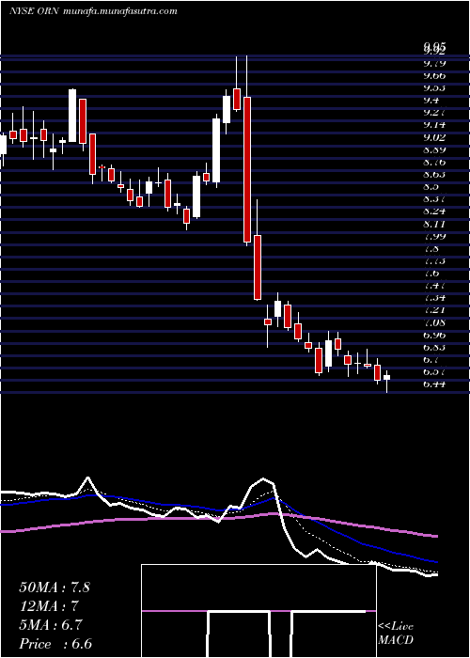Viewport: 470px width, 658px height.
Task: Click the 7.6 price axis label
Action: tap(431, 274)
